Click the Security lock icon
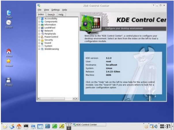 coord(42,40)
